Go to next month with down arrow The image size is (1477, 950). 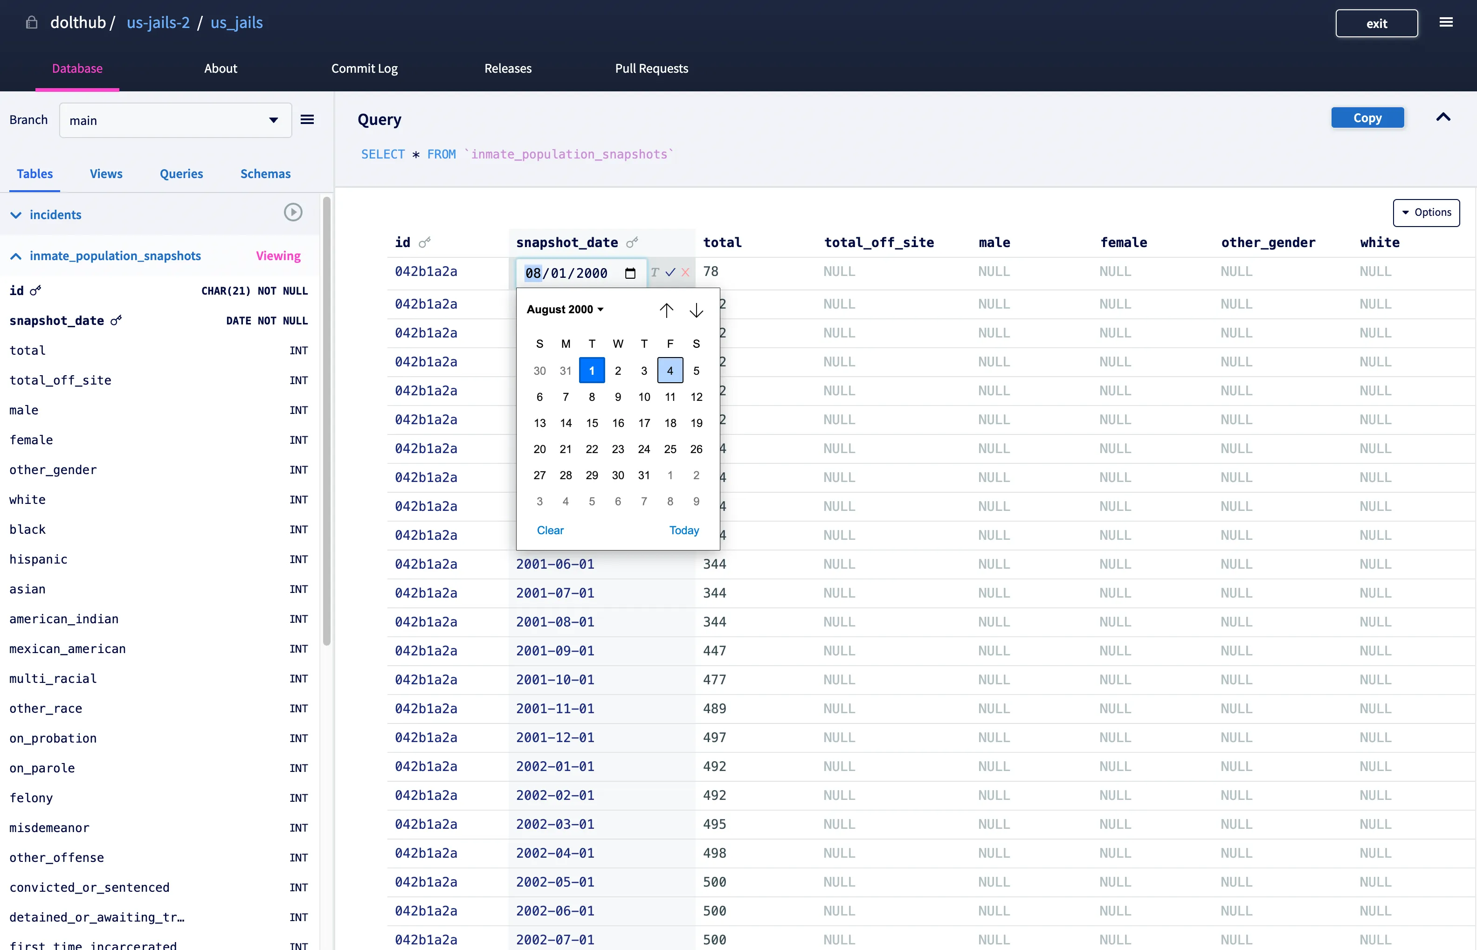click(x=696, y=310)
